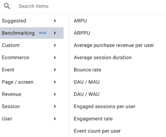Select Event count per user

[x=97, y=131]
